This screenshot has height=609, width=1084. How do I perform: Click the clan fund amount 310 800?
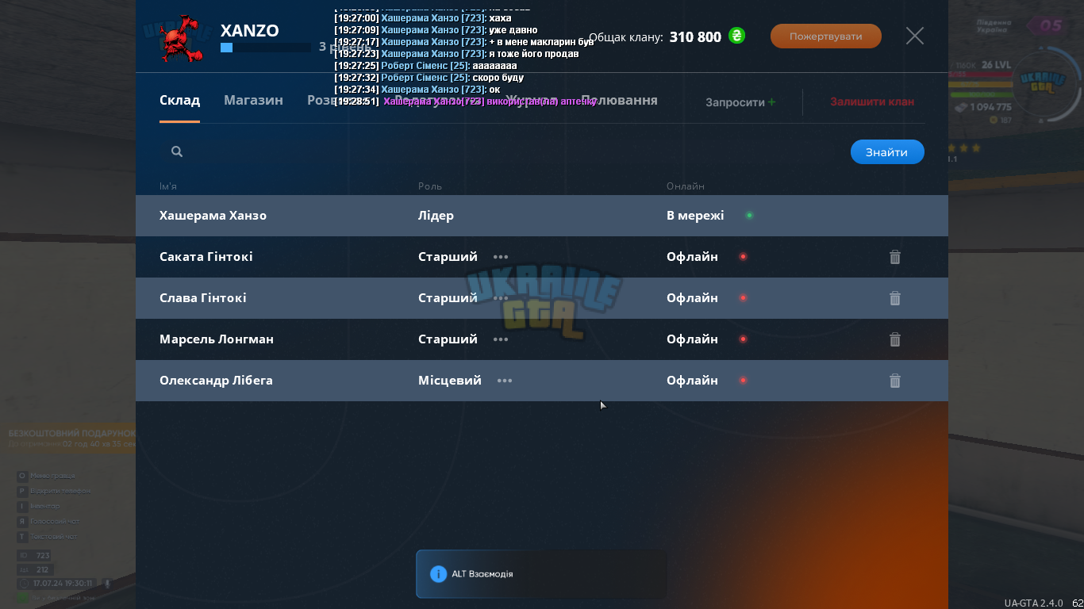695,37
